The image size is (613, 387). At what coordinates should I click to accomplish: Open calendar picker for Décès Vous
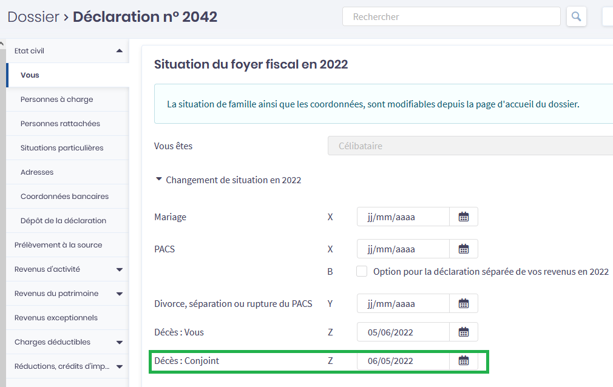coord(464,332)
